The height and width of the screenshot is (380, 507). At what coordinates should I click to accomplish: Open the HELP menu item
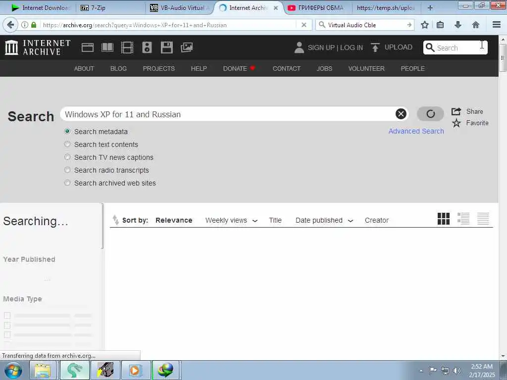(x=199, y=68)
